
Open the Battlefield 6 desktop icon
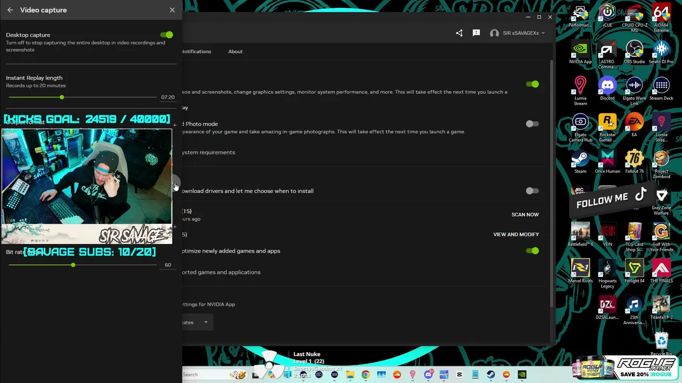coord(580,235)
